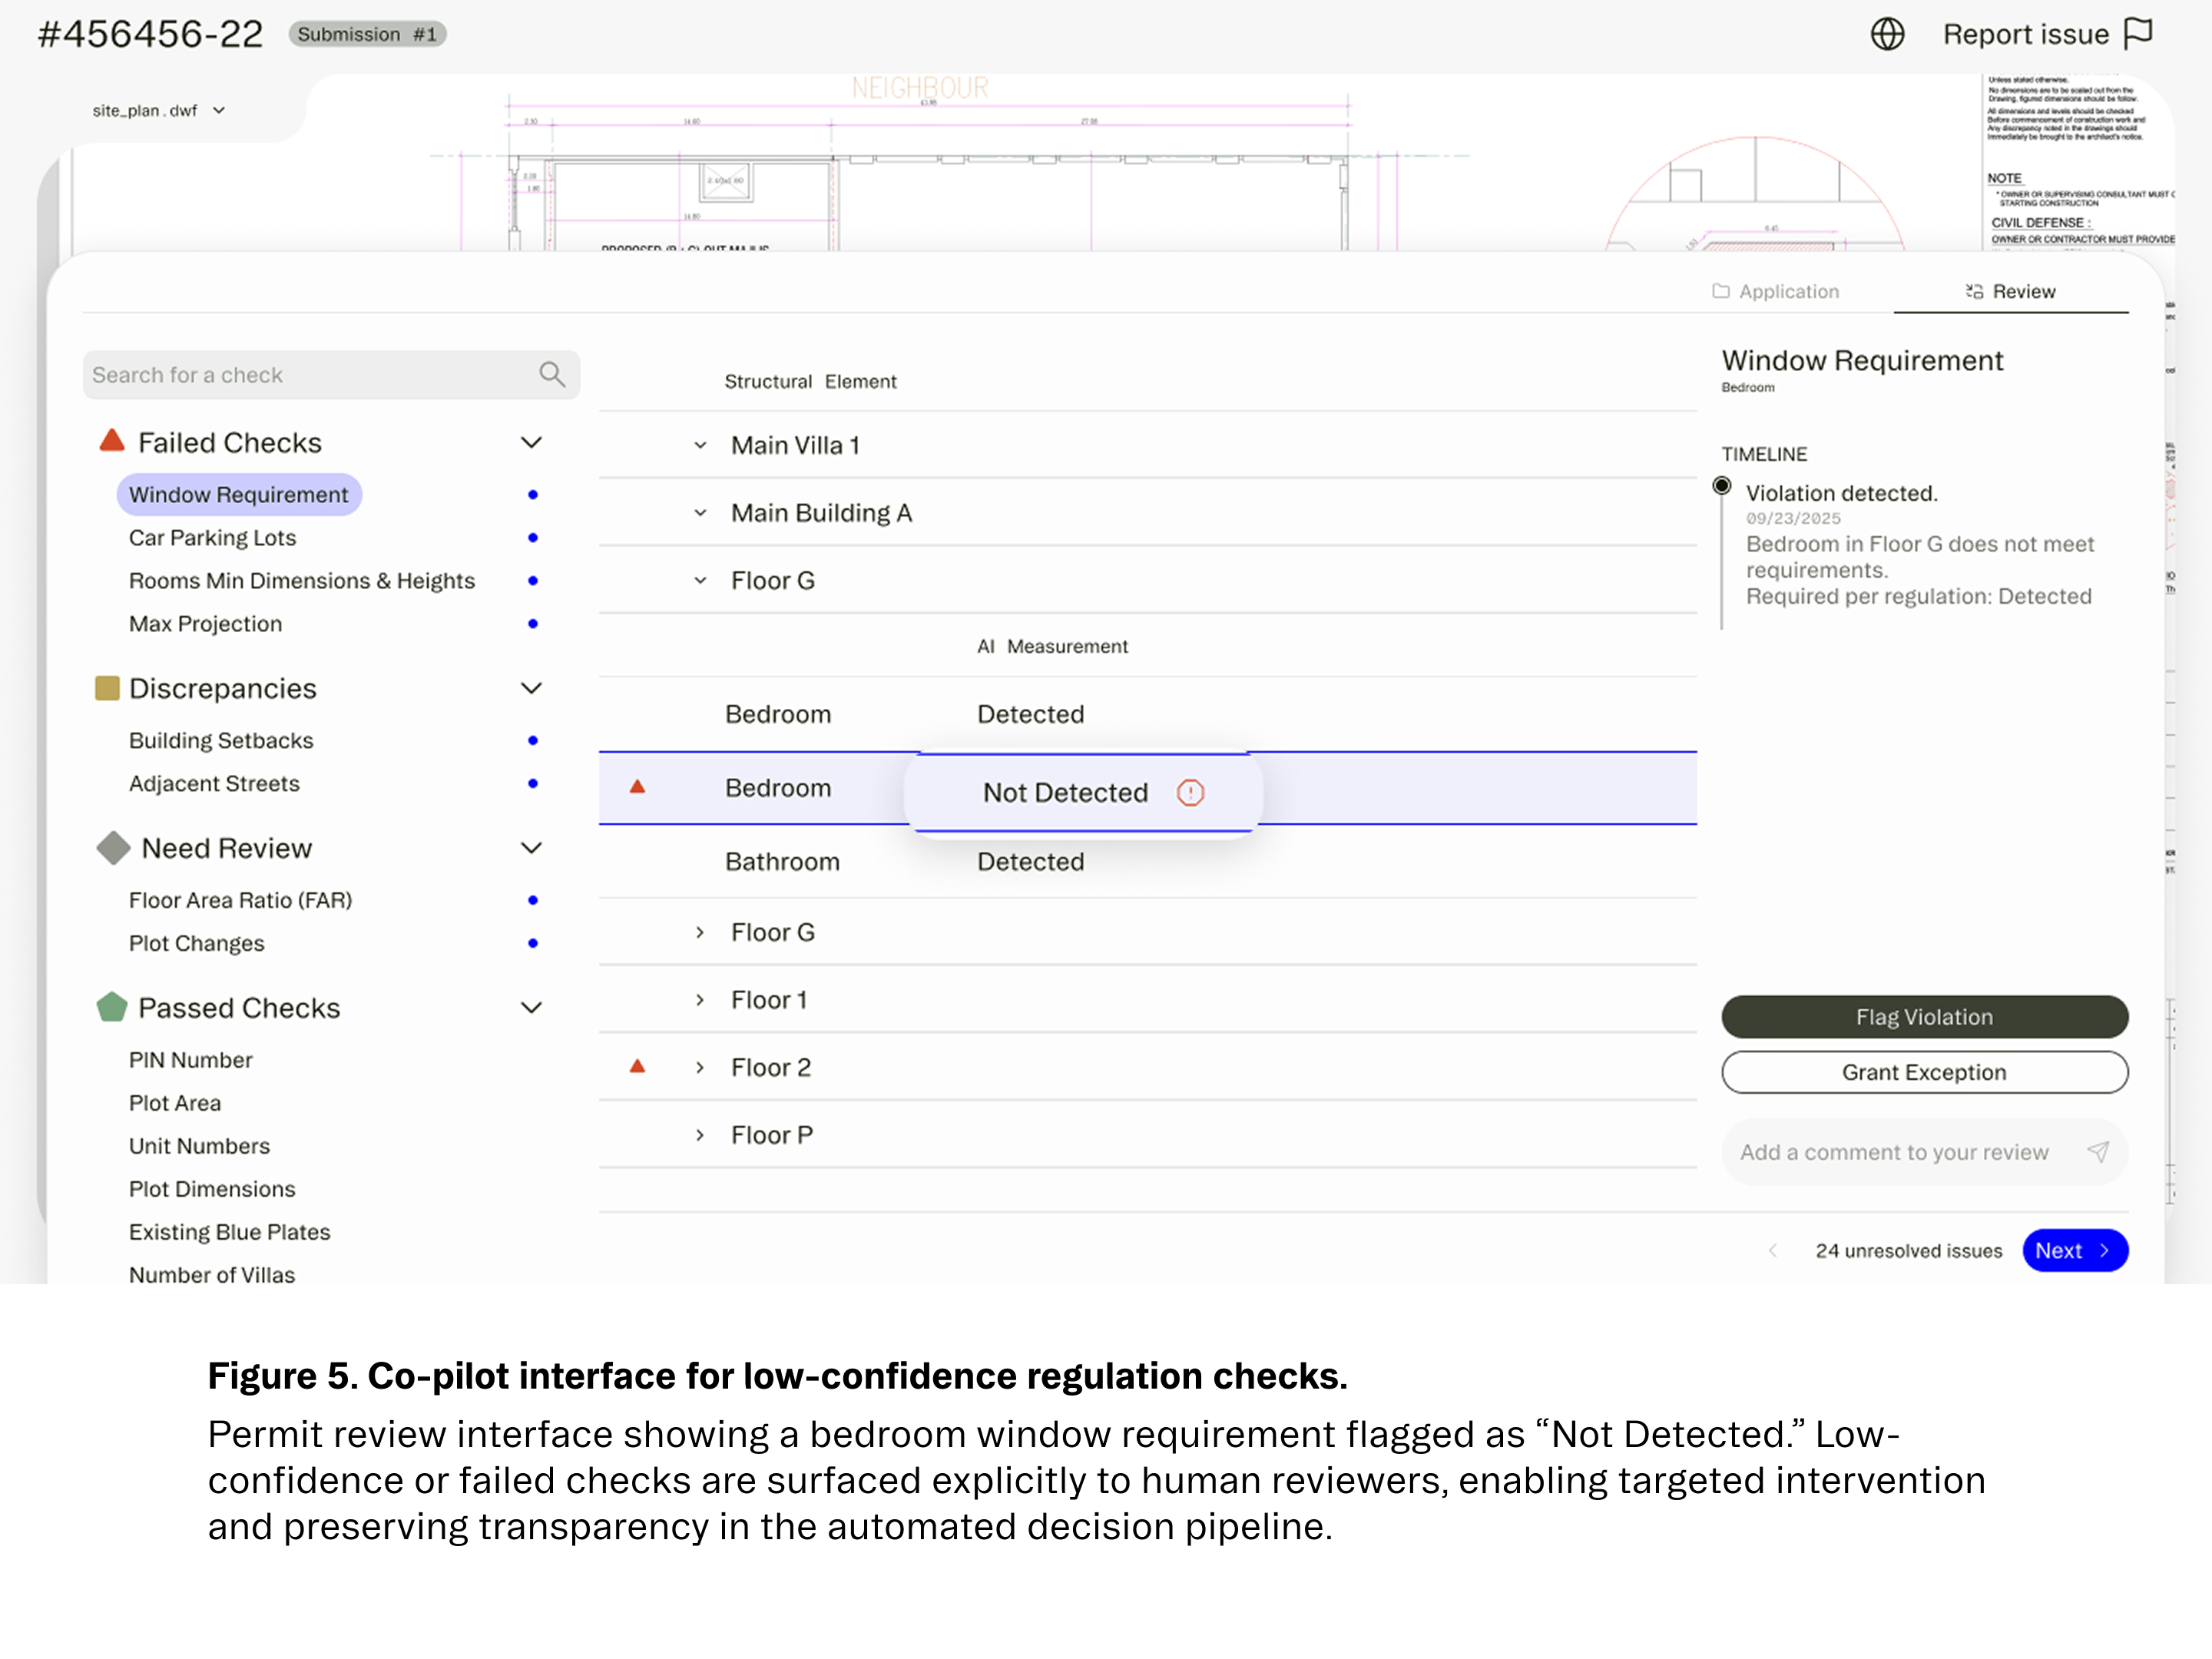Open the site_plan.dwf file dropdown

(x=158, y=110)
